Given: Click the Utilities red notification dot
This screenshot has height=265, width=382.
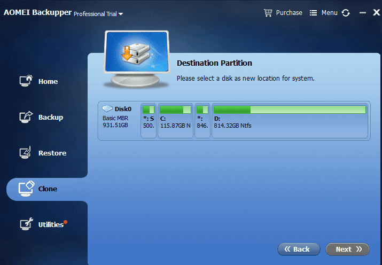Looking at the screenshot, I should coord(65,222).
